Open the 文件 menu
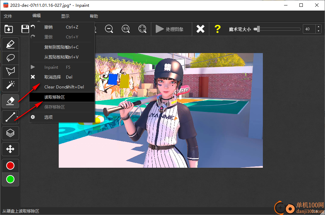Image resolution: width=325 pixels, height=215 pixels. [x=8, y=16]
